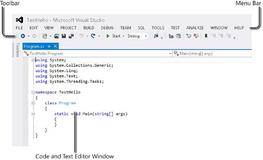Image resolution: width=263 pixels, height=160 pixels.
Task: Click the text 'System.Threading.Tasks;'
Action: [77, 81]
